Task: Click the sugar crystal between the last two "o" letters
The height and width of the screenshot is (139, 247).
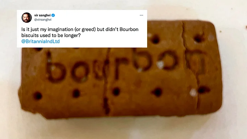Action: click(x=160, y=65)
